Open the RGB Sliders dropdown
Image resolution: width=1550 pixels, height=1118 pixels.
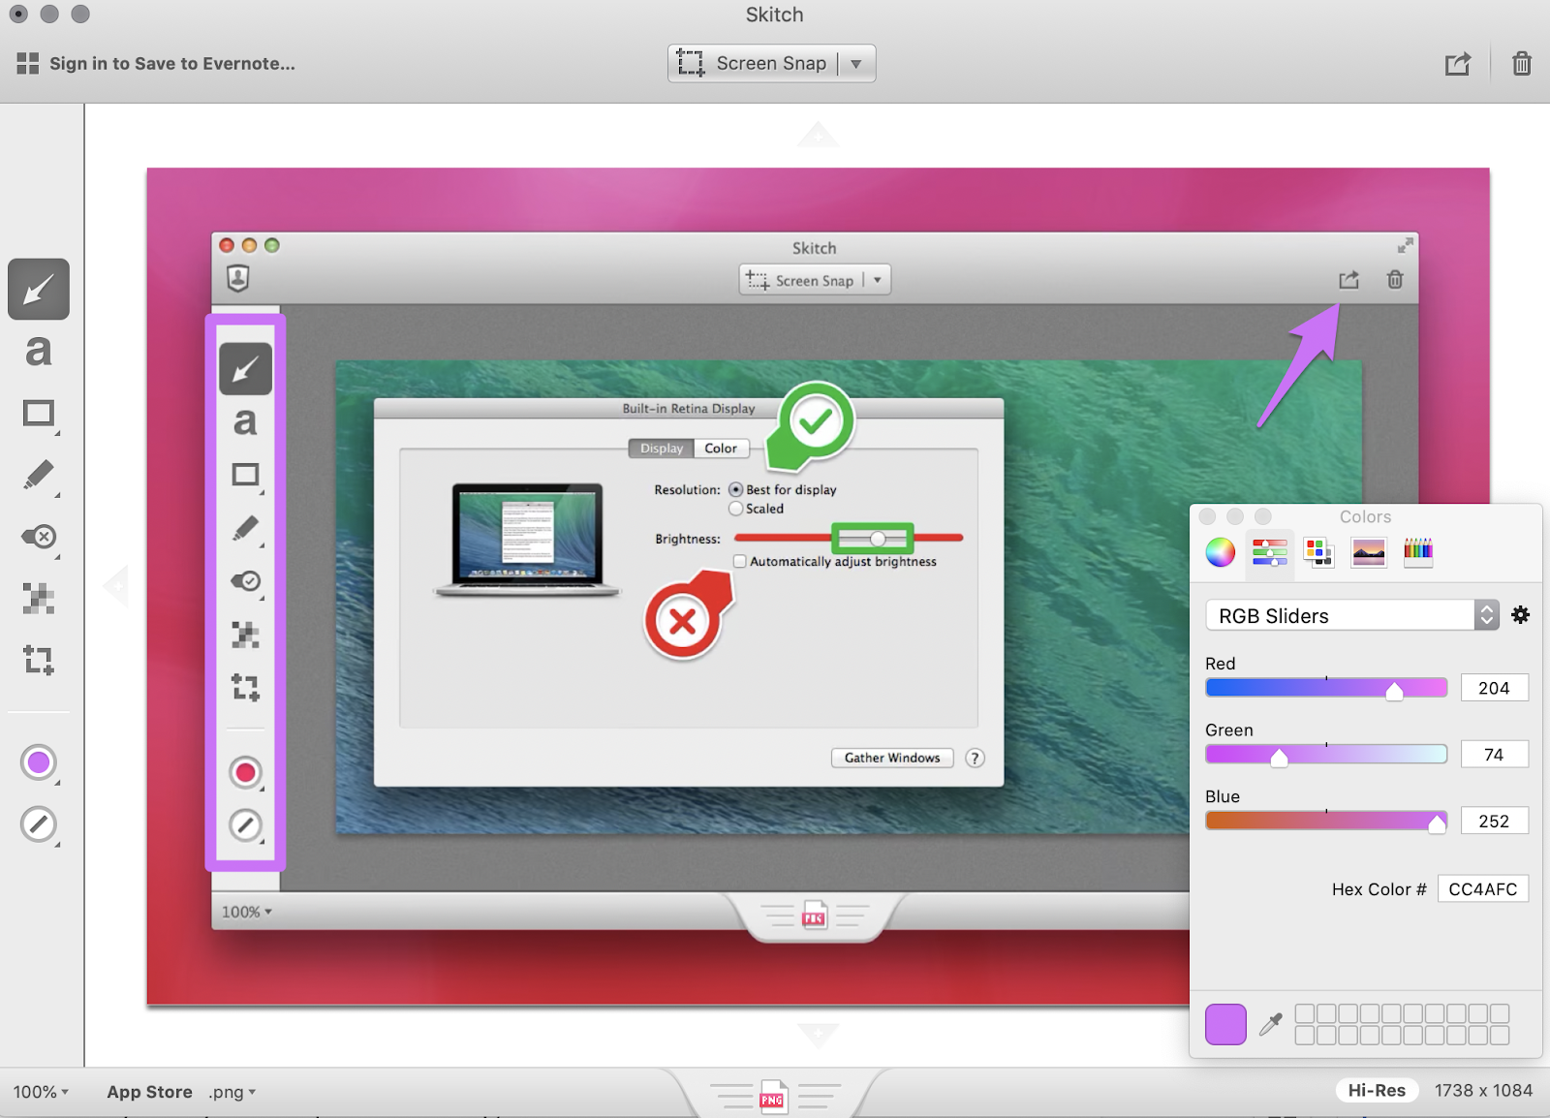coord(1352,615)
